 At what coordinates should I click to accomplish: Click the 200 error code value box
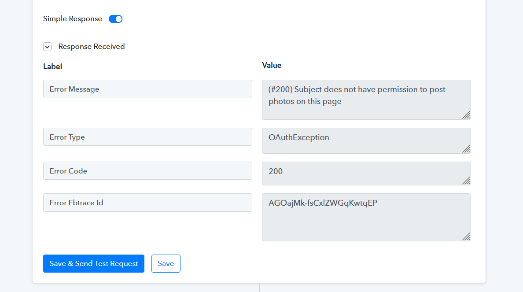pos(366,174)
